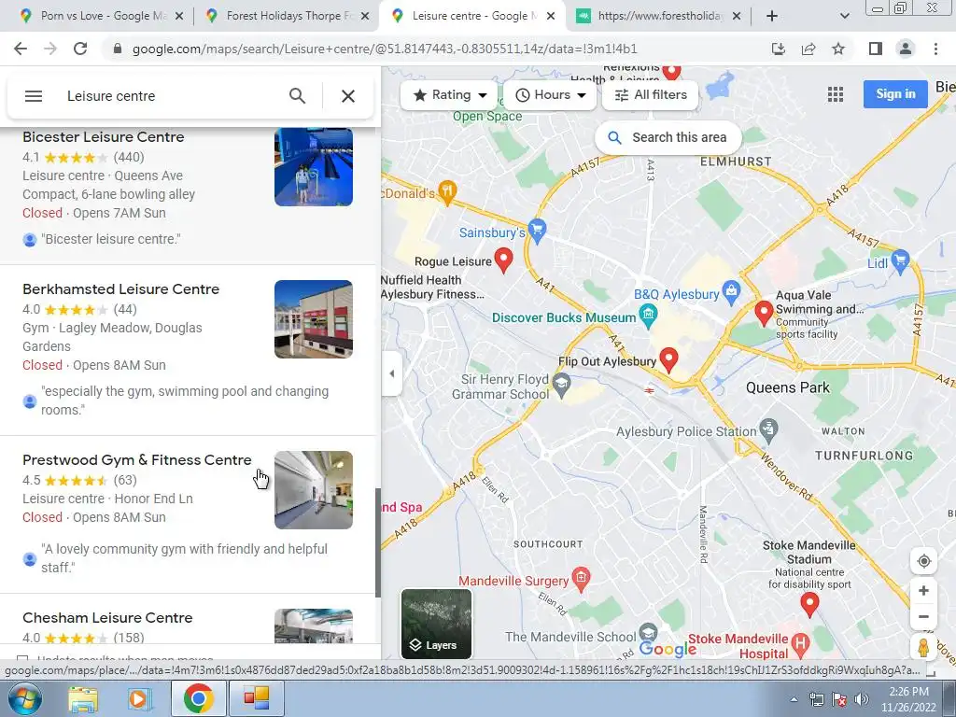Screen dimensions: 956x717
Task: Click The Mandeville School marker icon
Action: pyautogui.click(x=648, y=633)
